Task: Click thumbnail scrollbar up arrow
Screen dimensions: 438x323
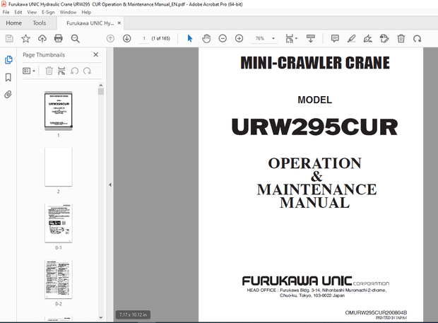Action: (x=101, y=86)
